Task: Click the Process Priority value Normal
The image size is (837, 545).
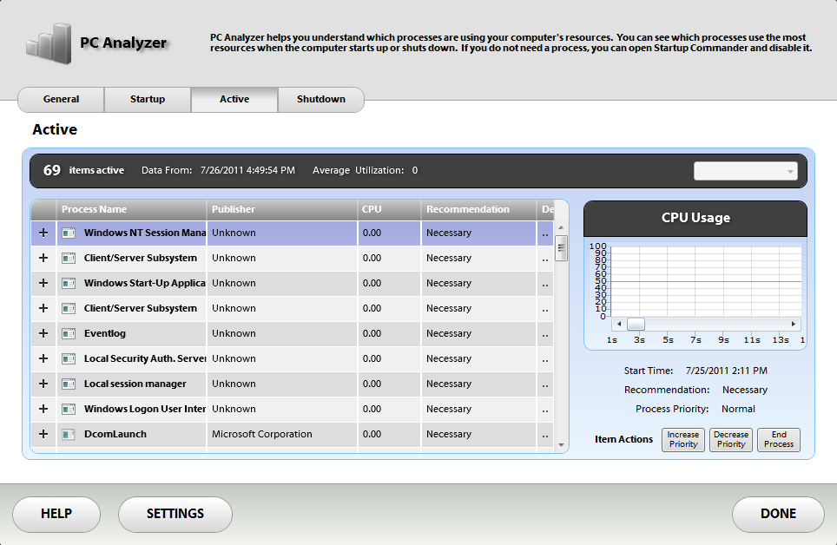Action: [x=738, y=409]
